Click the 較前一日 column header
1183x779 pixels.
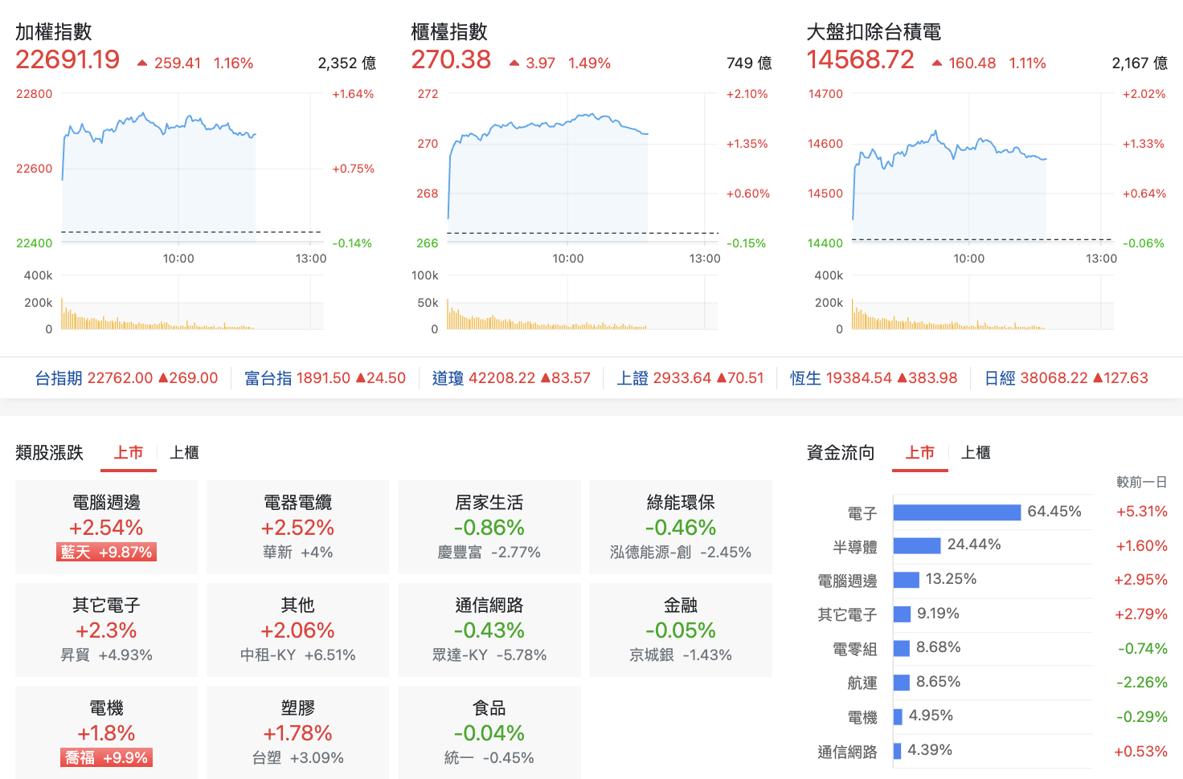(x=1142, y=482)
